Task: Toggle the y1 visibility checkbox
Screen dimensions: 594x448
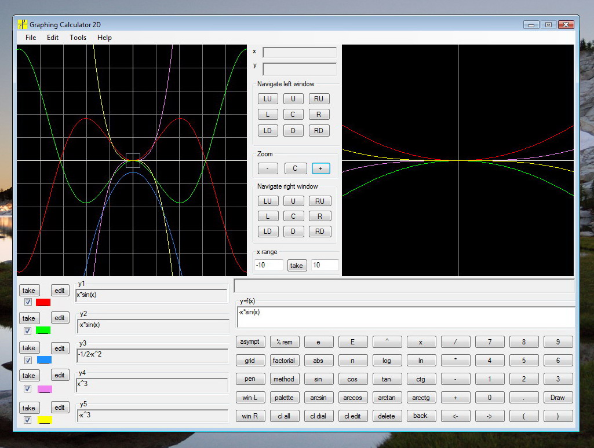Action: click(28, 302)
